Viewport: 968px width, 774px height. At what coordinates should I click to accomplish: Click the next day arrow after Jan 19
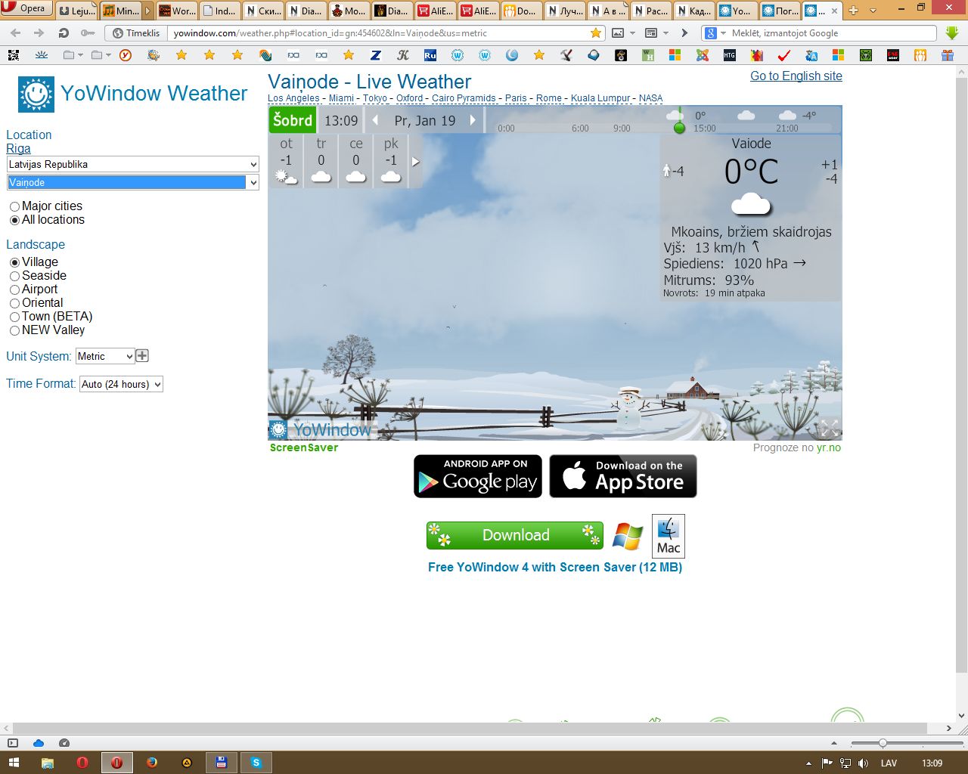click(x=473, y=120)
